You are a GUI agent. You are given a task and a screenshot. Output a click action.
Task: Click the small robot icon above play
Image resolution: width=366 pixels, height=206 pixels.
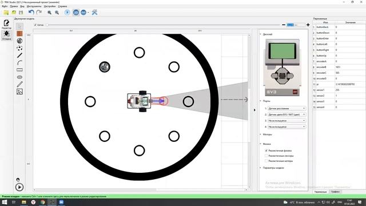point(18,180)
